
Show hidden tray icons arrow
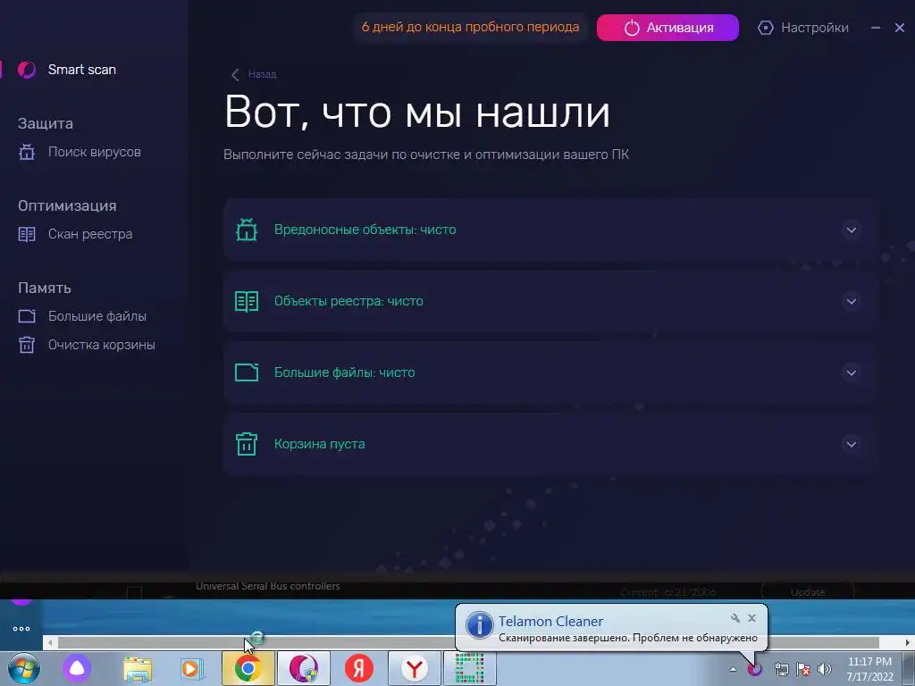click(733, 669)
